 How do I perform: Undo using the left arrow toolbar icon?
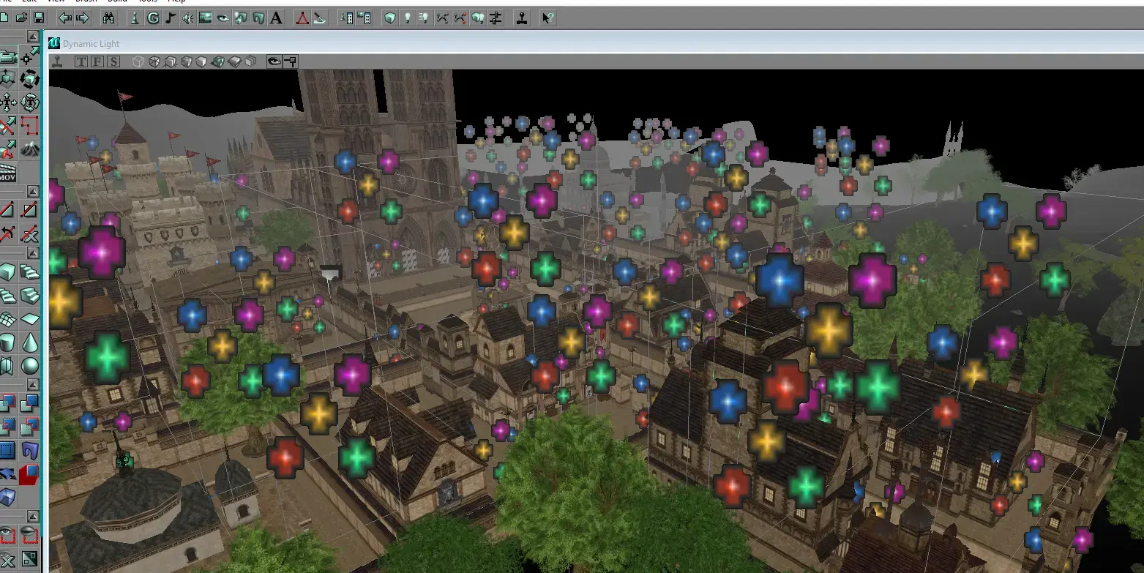(65, 17)
